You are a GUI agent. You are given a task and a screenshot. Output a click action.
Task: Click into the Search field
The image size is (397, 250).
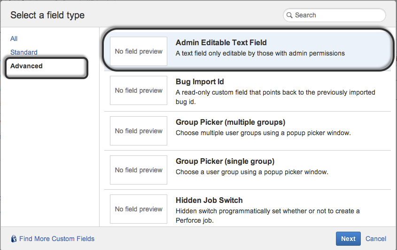click(334, 15)
